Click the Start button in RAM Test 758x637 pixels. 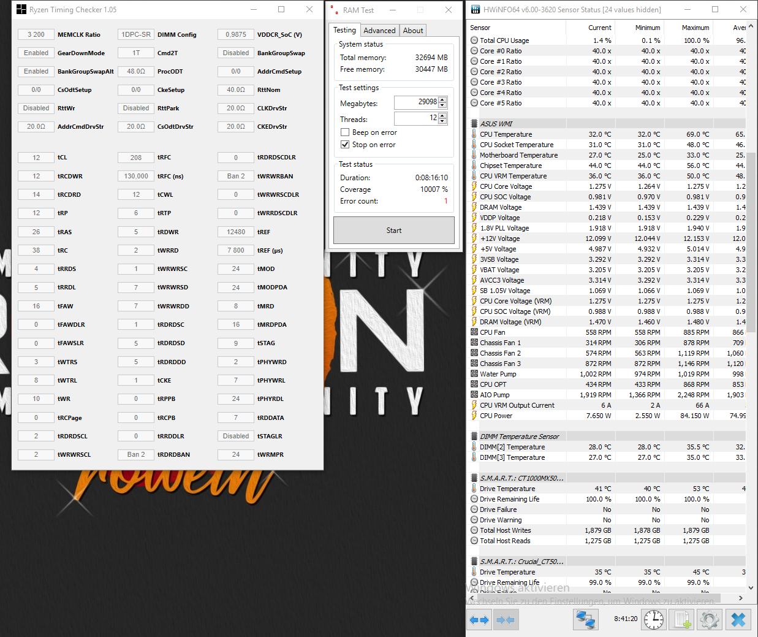[x=394, y=231]
